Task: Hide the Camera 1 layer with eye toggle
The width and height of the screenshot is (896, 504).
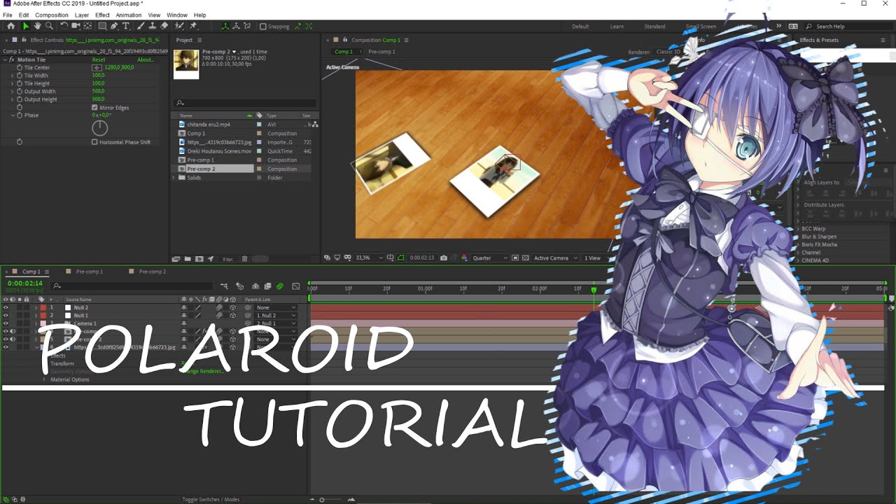Action: [6, 323]
